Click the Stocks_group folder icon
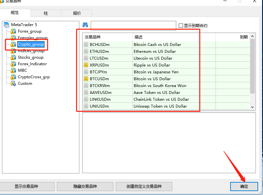This screenshot has width=263, height=195. point(13,57)
